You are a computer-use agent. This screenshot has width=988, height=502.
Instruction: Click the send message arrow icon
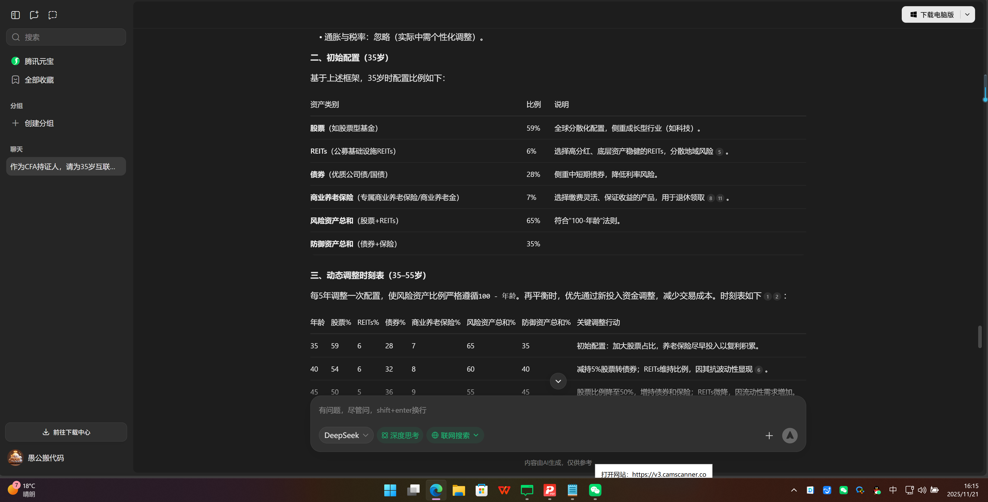tap(790, 435)
